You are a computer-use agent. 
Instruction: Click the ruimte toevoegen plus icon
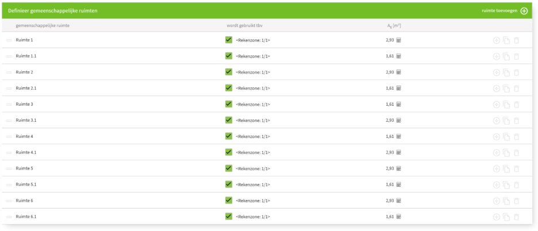point(524,11)
